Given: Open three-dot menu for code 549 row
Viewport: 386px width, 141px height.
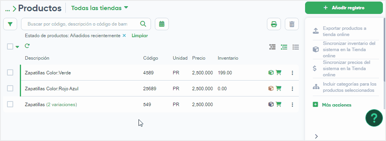Looking at the screenshot, I should pos(292,105).
